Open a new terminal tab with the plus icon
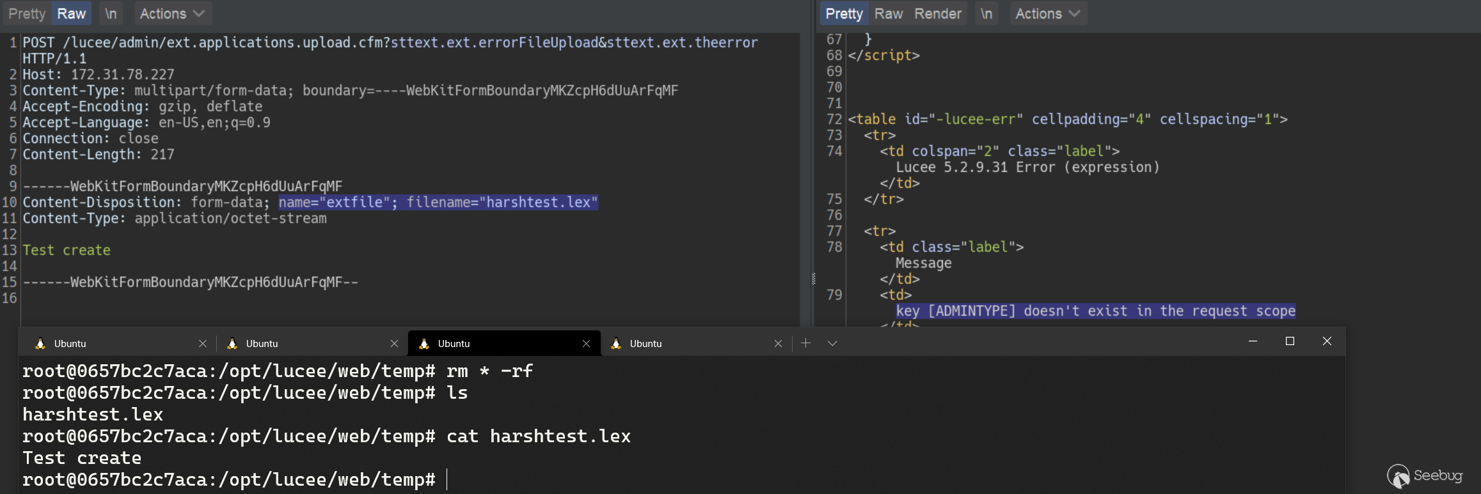 (x=805, y=343)
